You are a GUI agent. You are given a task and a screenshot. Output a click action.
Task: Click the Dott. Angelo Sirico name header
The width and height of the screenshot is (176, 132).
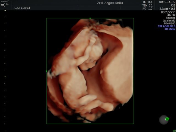click(110, 3)
